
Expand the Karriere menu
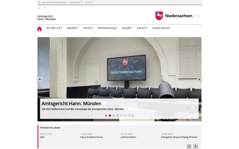pos(142,28)
